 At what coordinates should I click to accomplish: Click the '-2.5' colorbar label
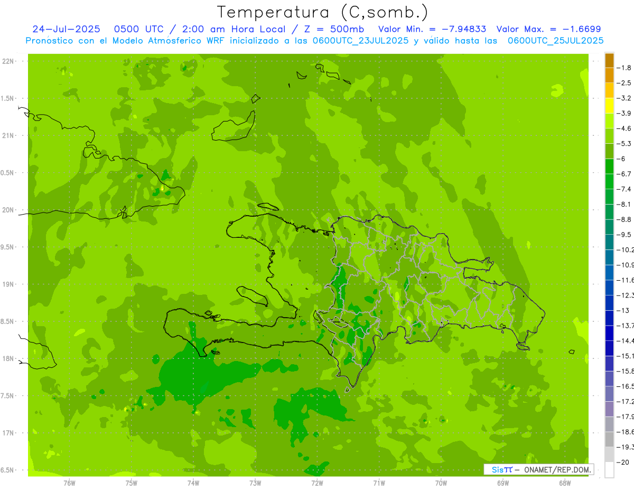pyautogui.click(x=624, y=83)
